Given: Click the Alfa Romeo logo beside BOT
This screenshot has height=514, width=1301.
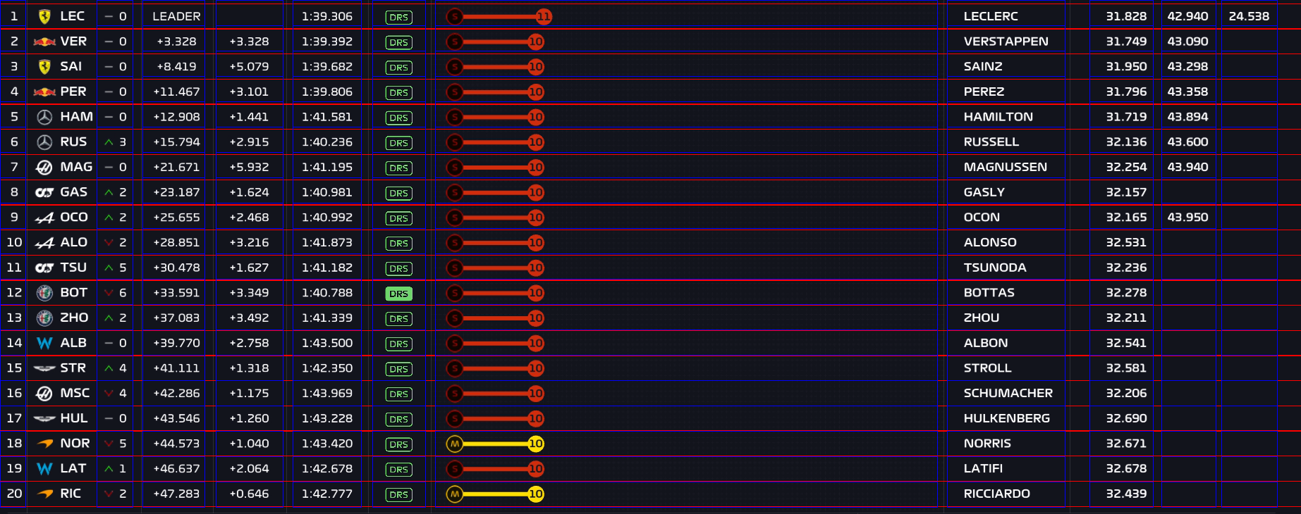Looking at the screenshot, I should 44,293.
